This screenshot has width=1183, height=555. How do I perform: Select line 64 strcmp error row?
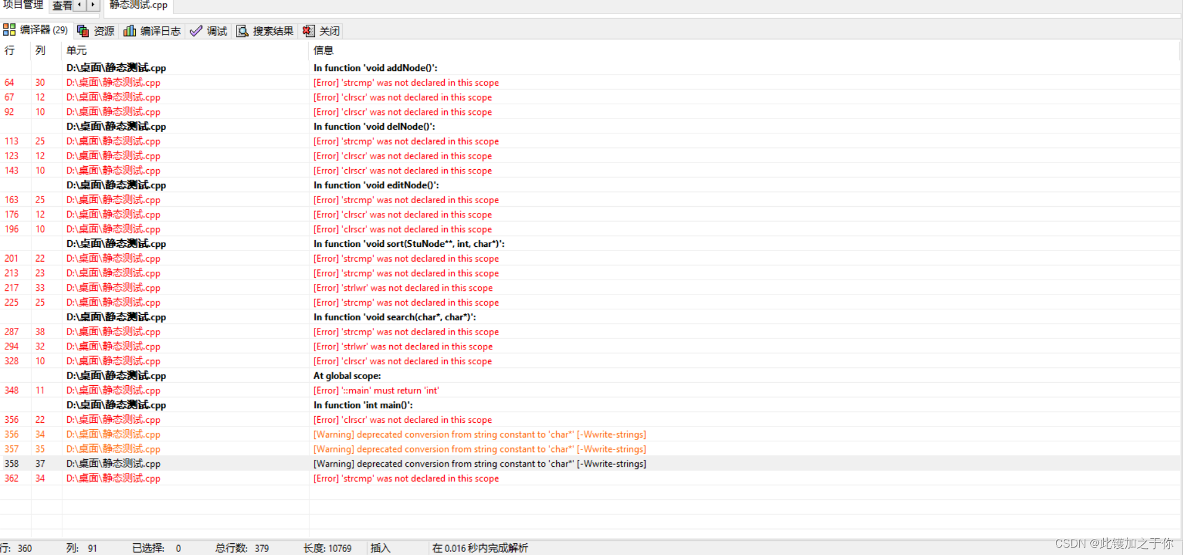click(x=590, y=83)
